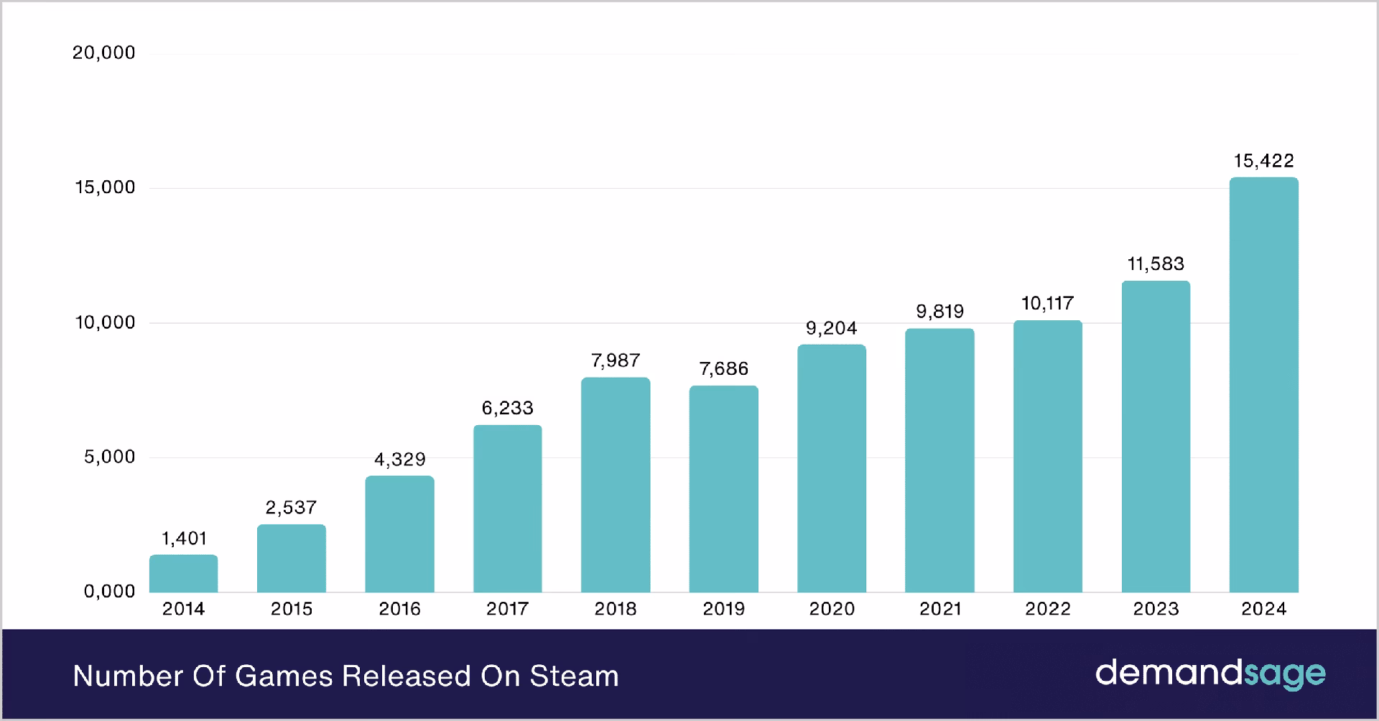Click the 7,987 value label
Image resolution: width=1379 pixels, height=721 pixels.
click(616, 360)
